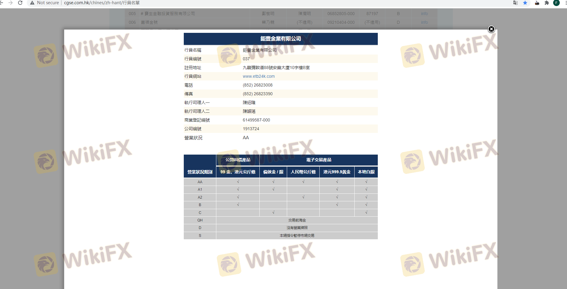Screen dimensions: 567x289
Task: Select manager name 陳穎瑤
Action: [249, 111]
